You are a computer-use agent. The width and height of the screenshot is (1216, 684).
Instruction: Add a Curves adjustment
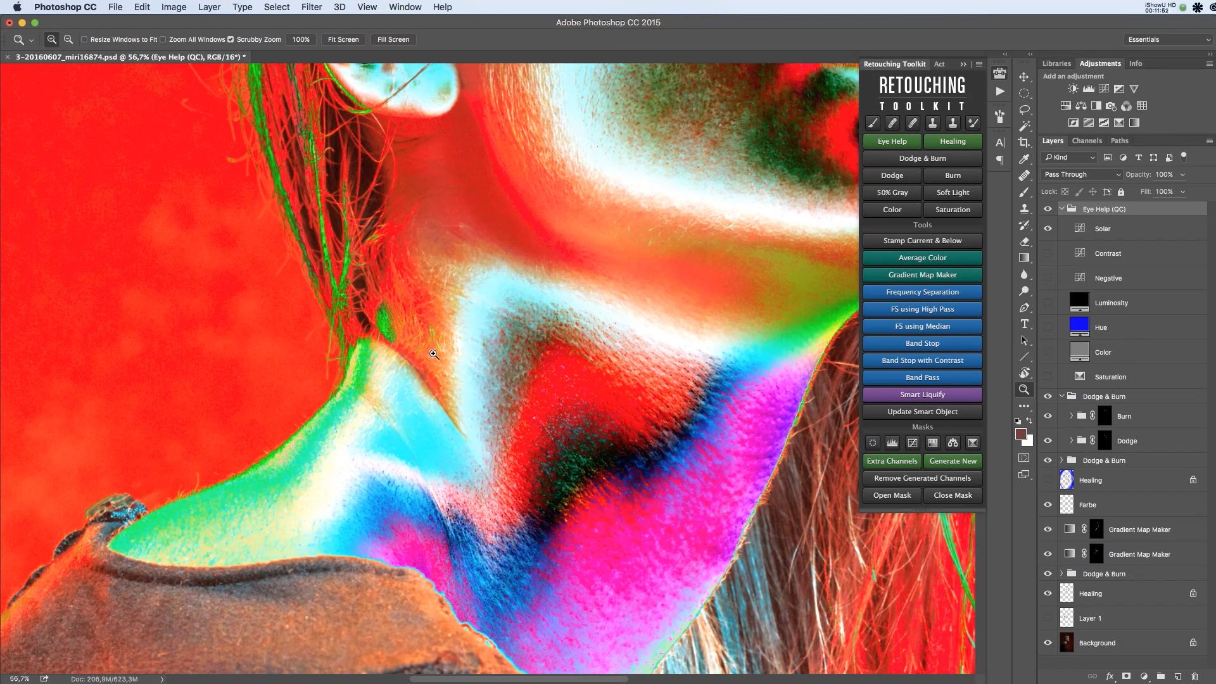pyautogui.click(x=1104, y=89)
